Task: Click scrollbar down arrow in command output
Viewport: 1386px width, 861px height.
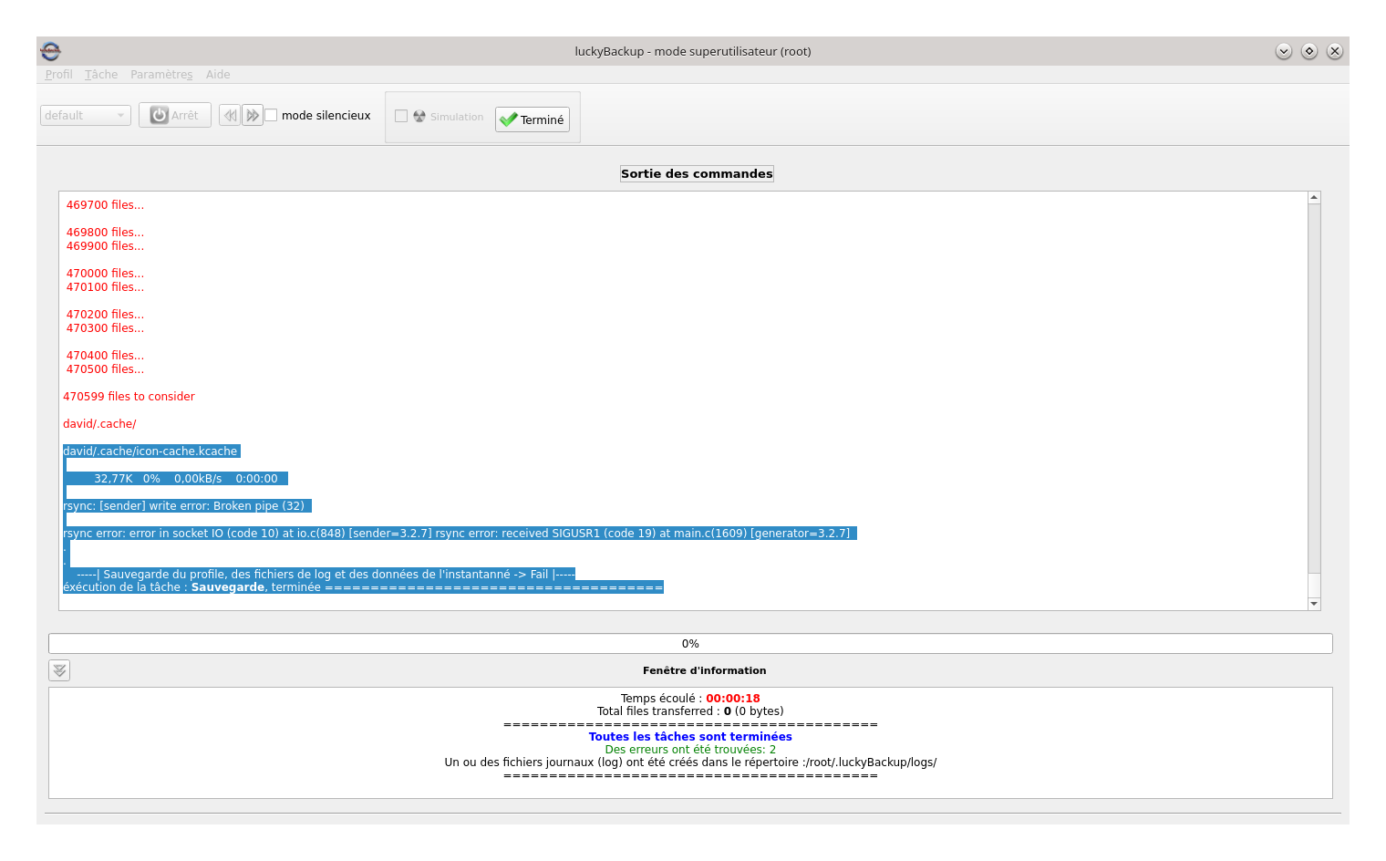Action: (x=1314, y=604)
